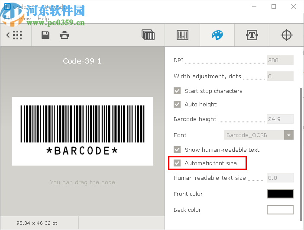This screenshot has height=230, width=304.
Task: Open the palette appearance tab
Action: pos(217,35)
